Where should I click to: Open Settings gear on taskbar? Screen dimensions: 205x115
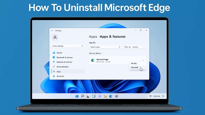click(x=117, y=96)
